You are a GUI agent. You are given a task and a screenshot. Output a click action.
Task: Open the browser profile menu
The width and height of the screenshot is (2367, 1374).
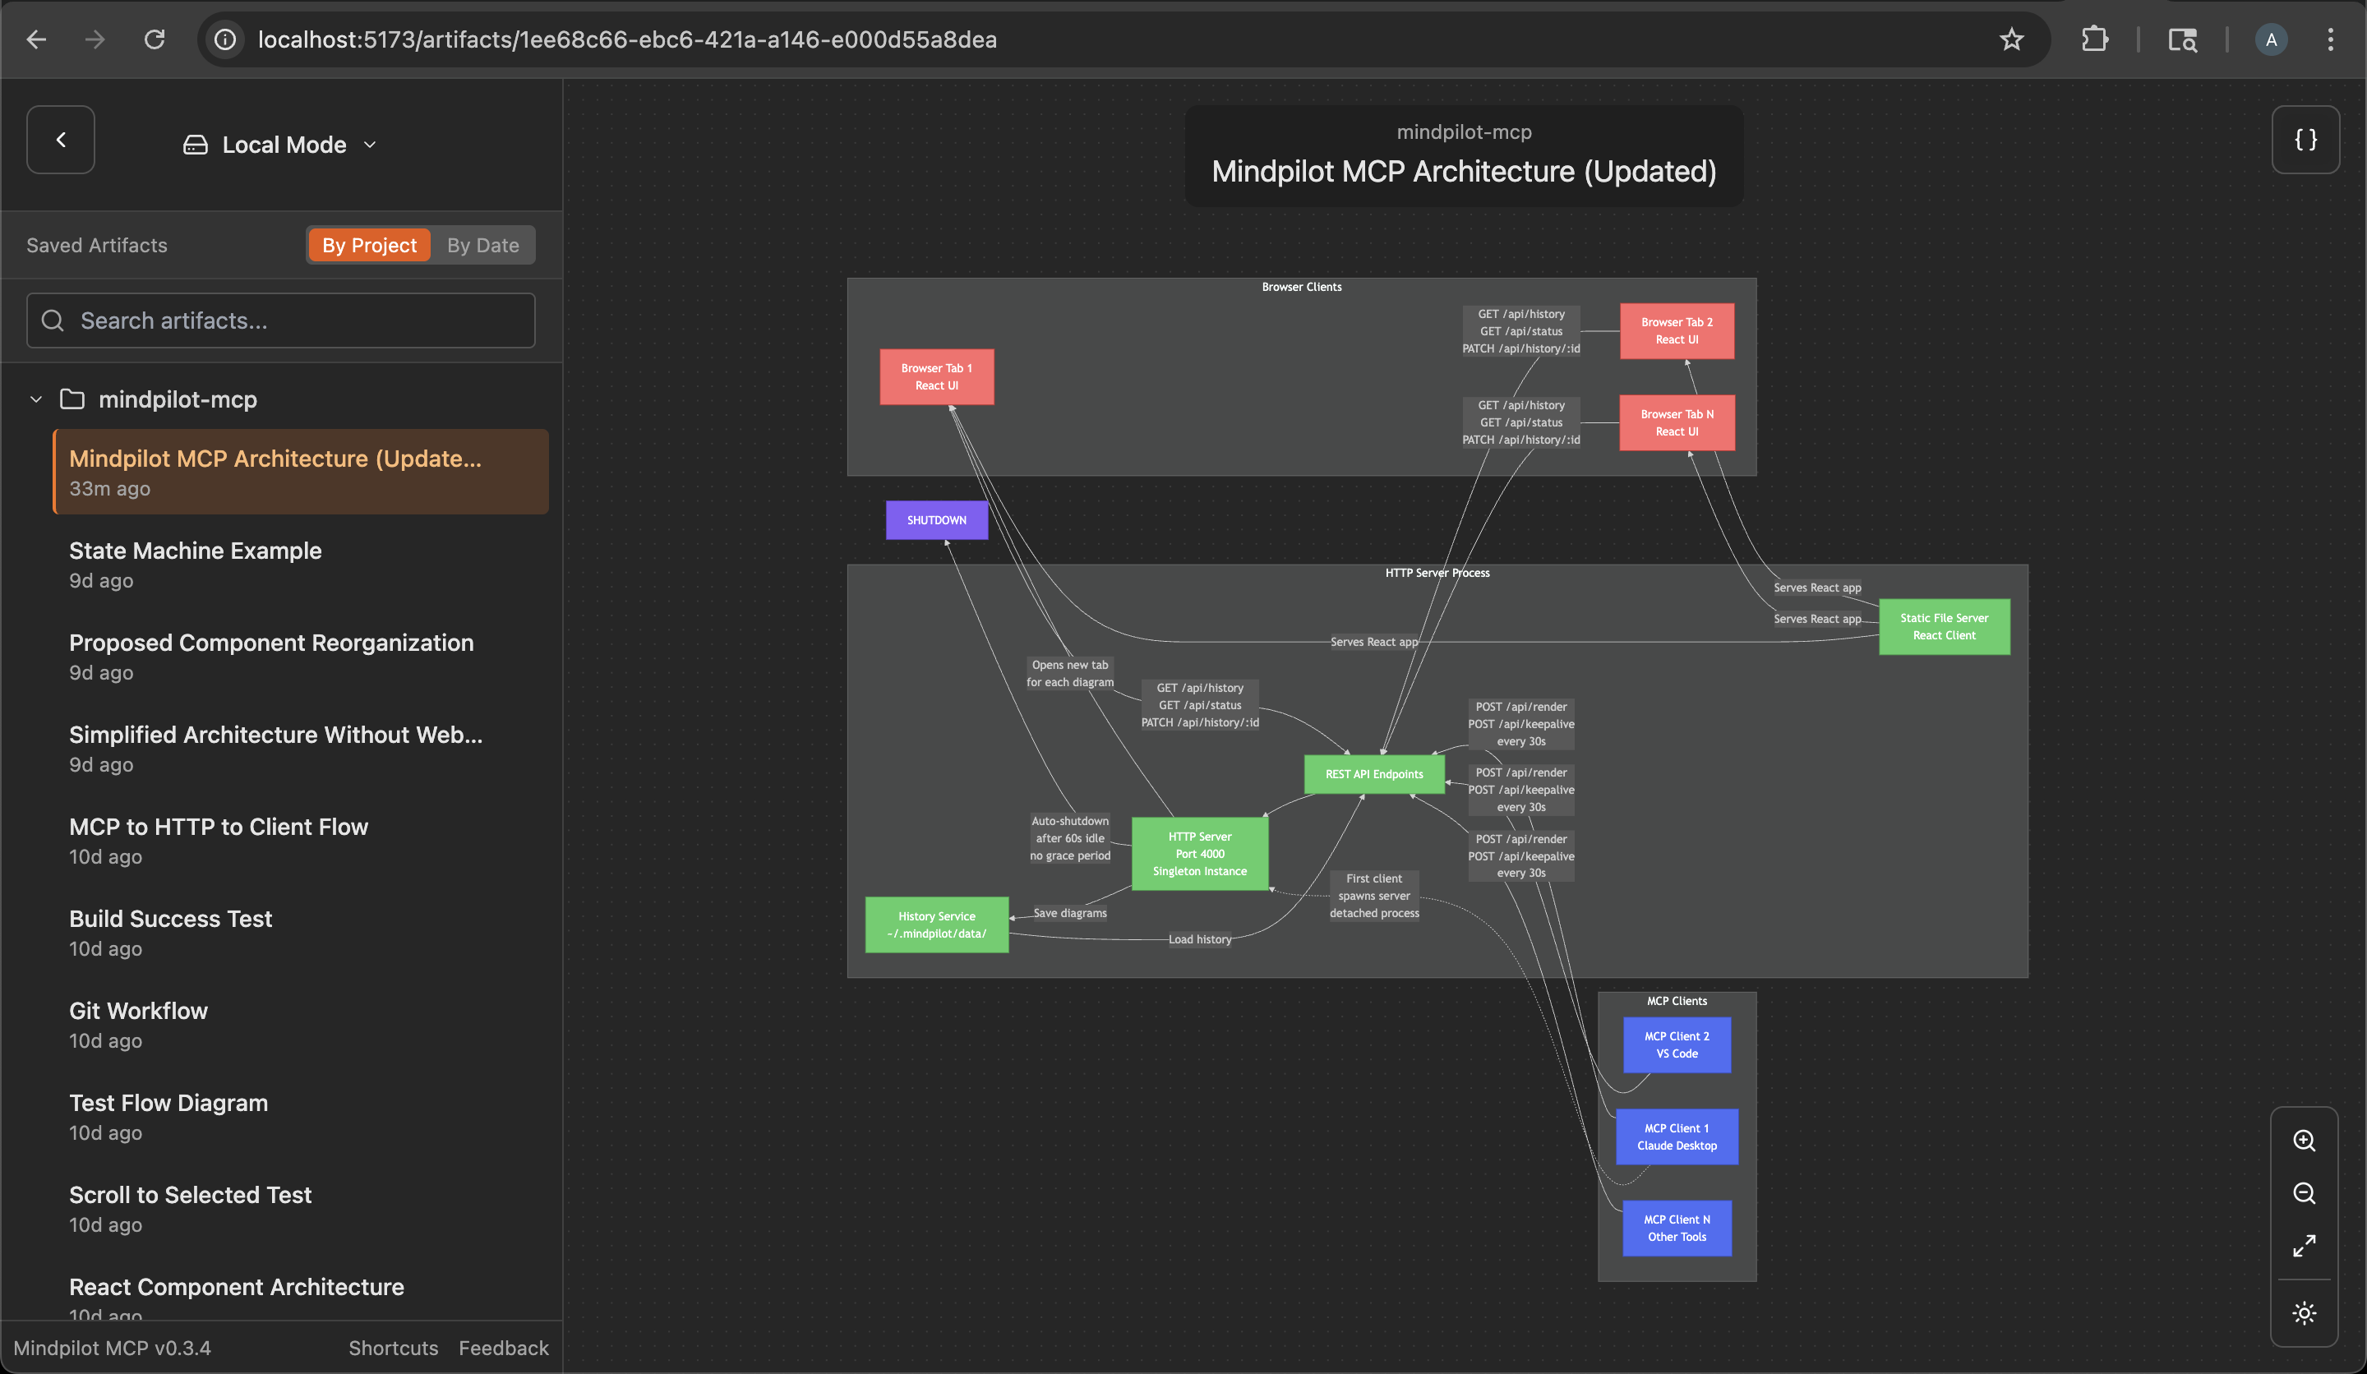coord(2270,39)
